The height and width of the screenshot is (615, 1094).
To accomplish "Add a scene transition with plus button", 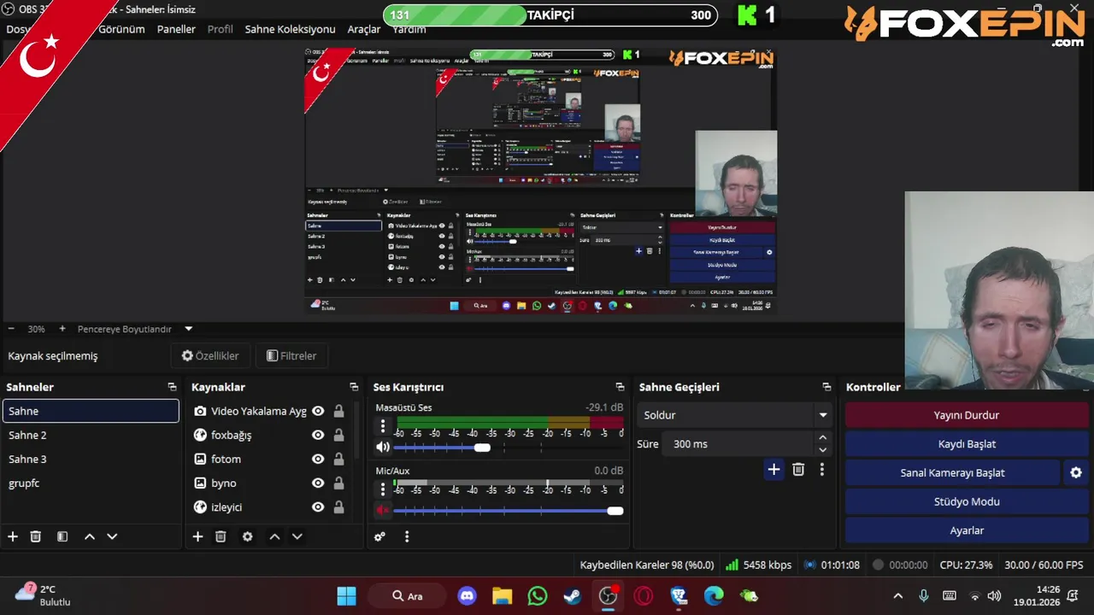I will 773,469.
